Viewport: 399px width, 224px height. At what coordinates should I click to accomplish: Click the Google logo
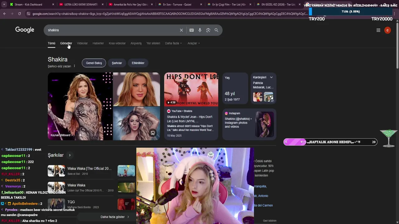pos(25,30)
